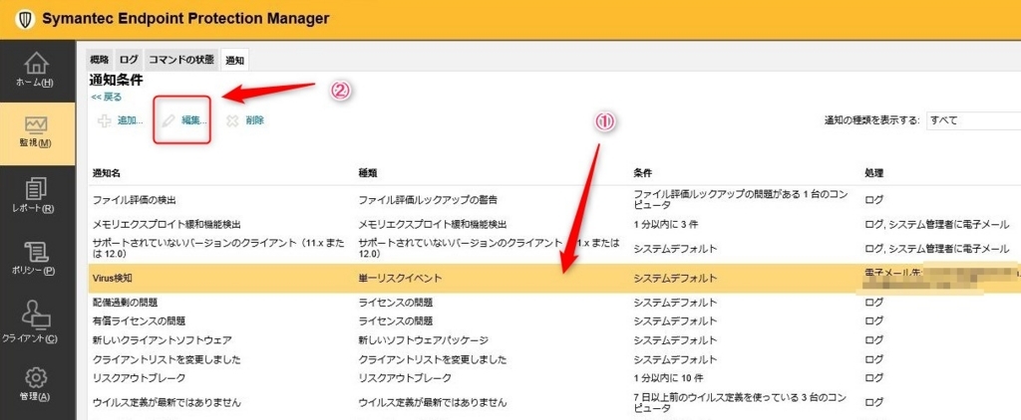Click the 通知条件 heading text

pyautogui.click(x=117, y=82)
